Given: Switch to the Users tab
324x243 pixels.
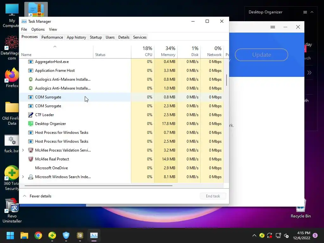Looking at the screenshot, I should [110, 37].
